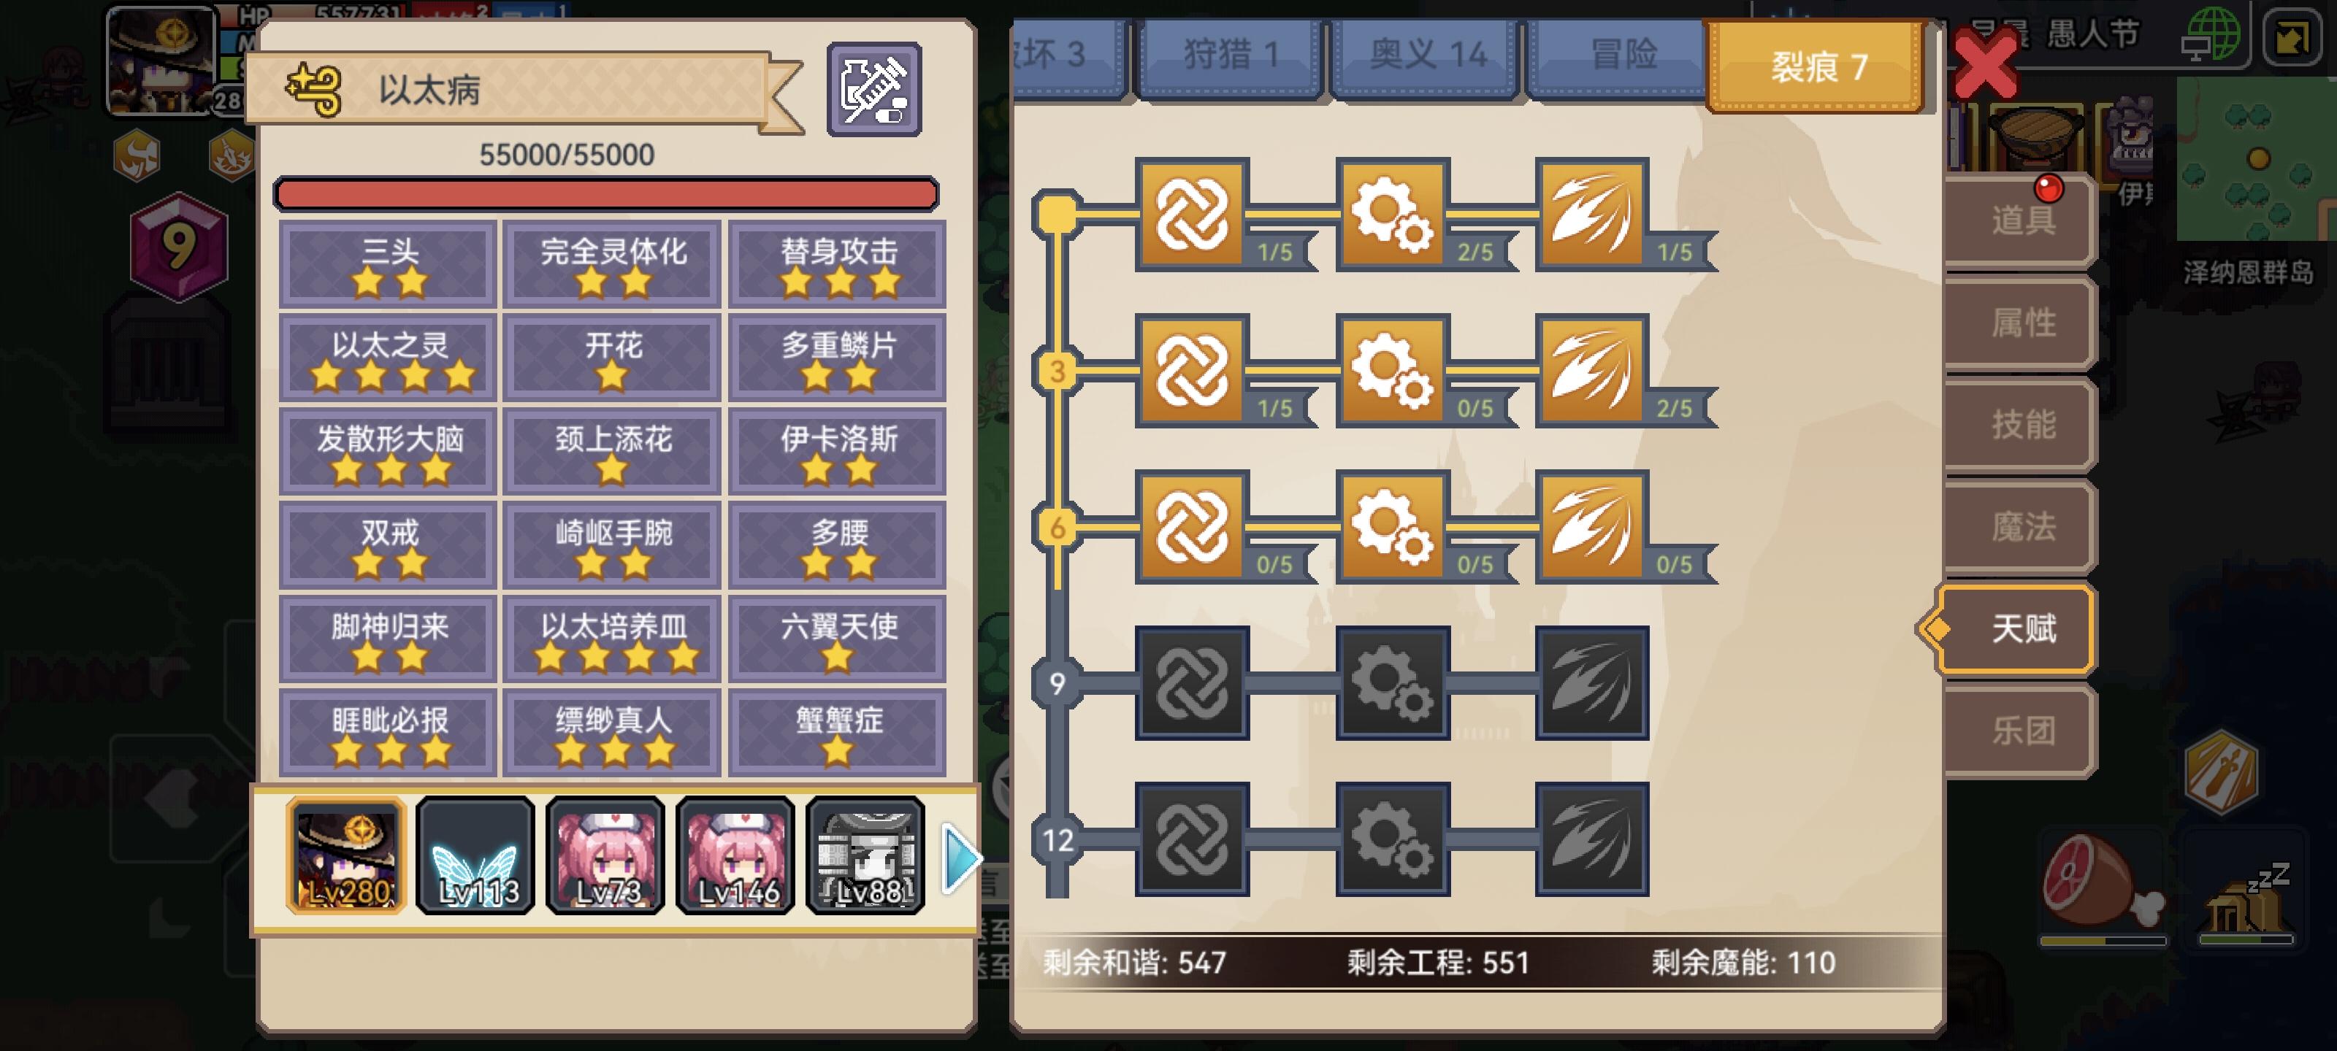This screenshot has height=1051, width=2337.
Task: Click the 以太之灵 four-star trait
Action: click(389, 358)
